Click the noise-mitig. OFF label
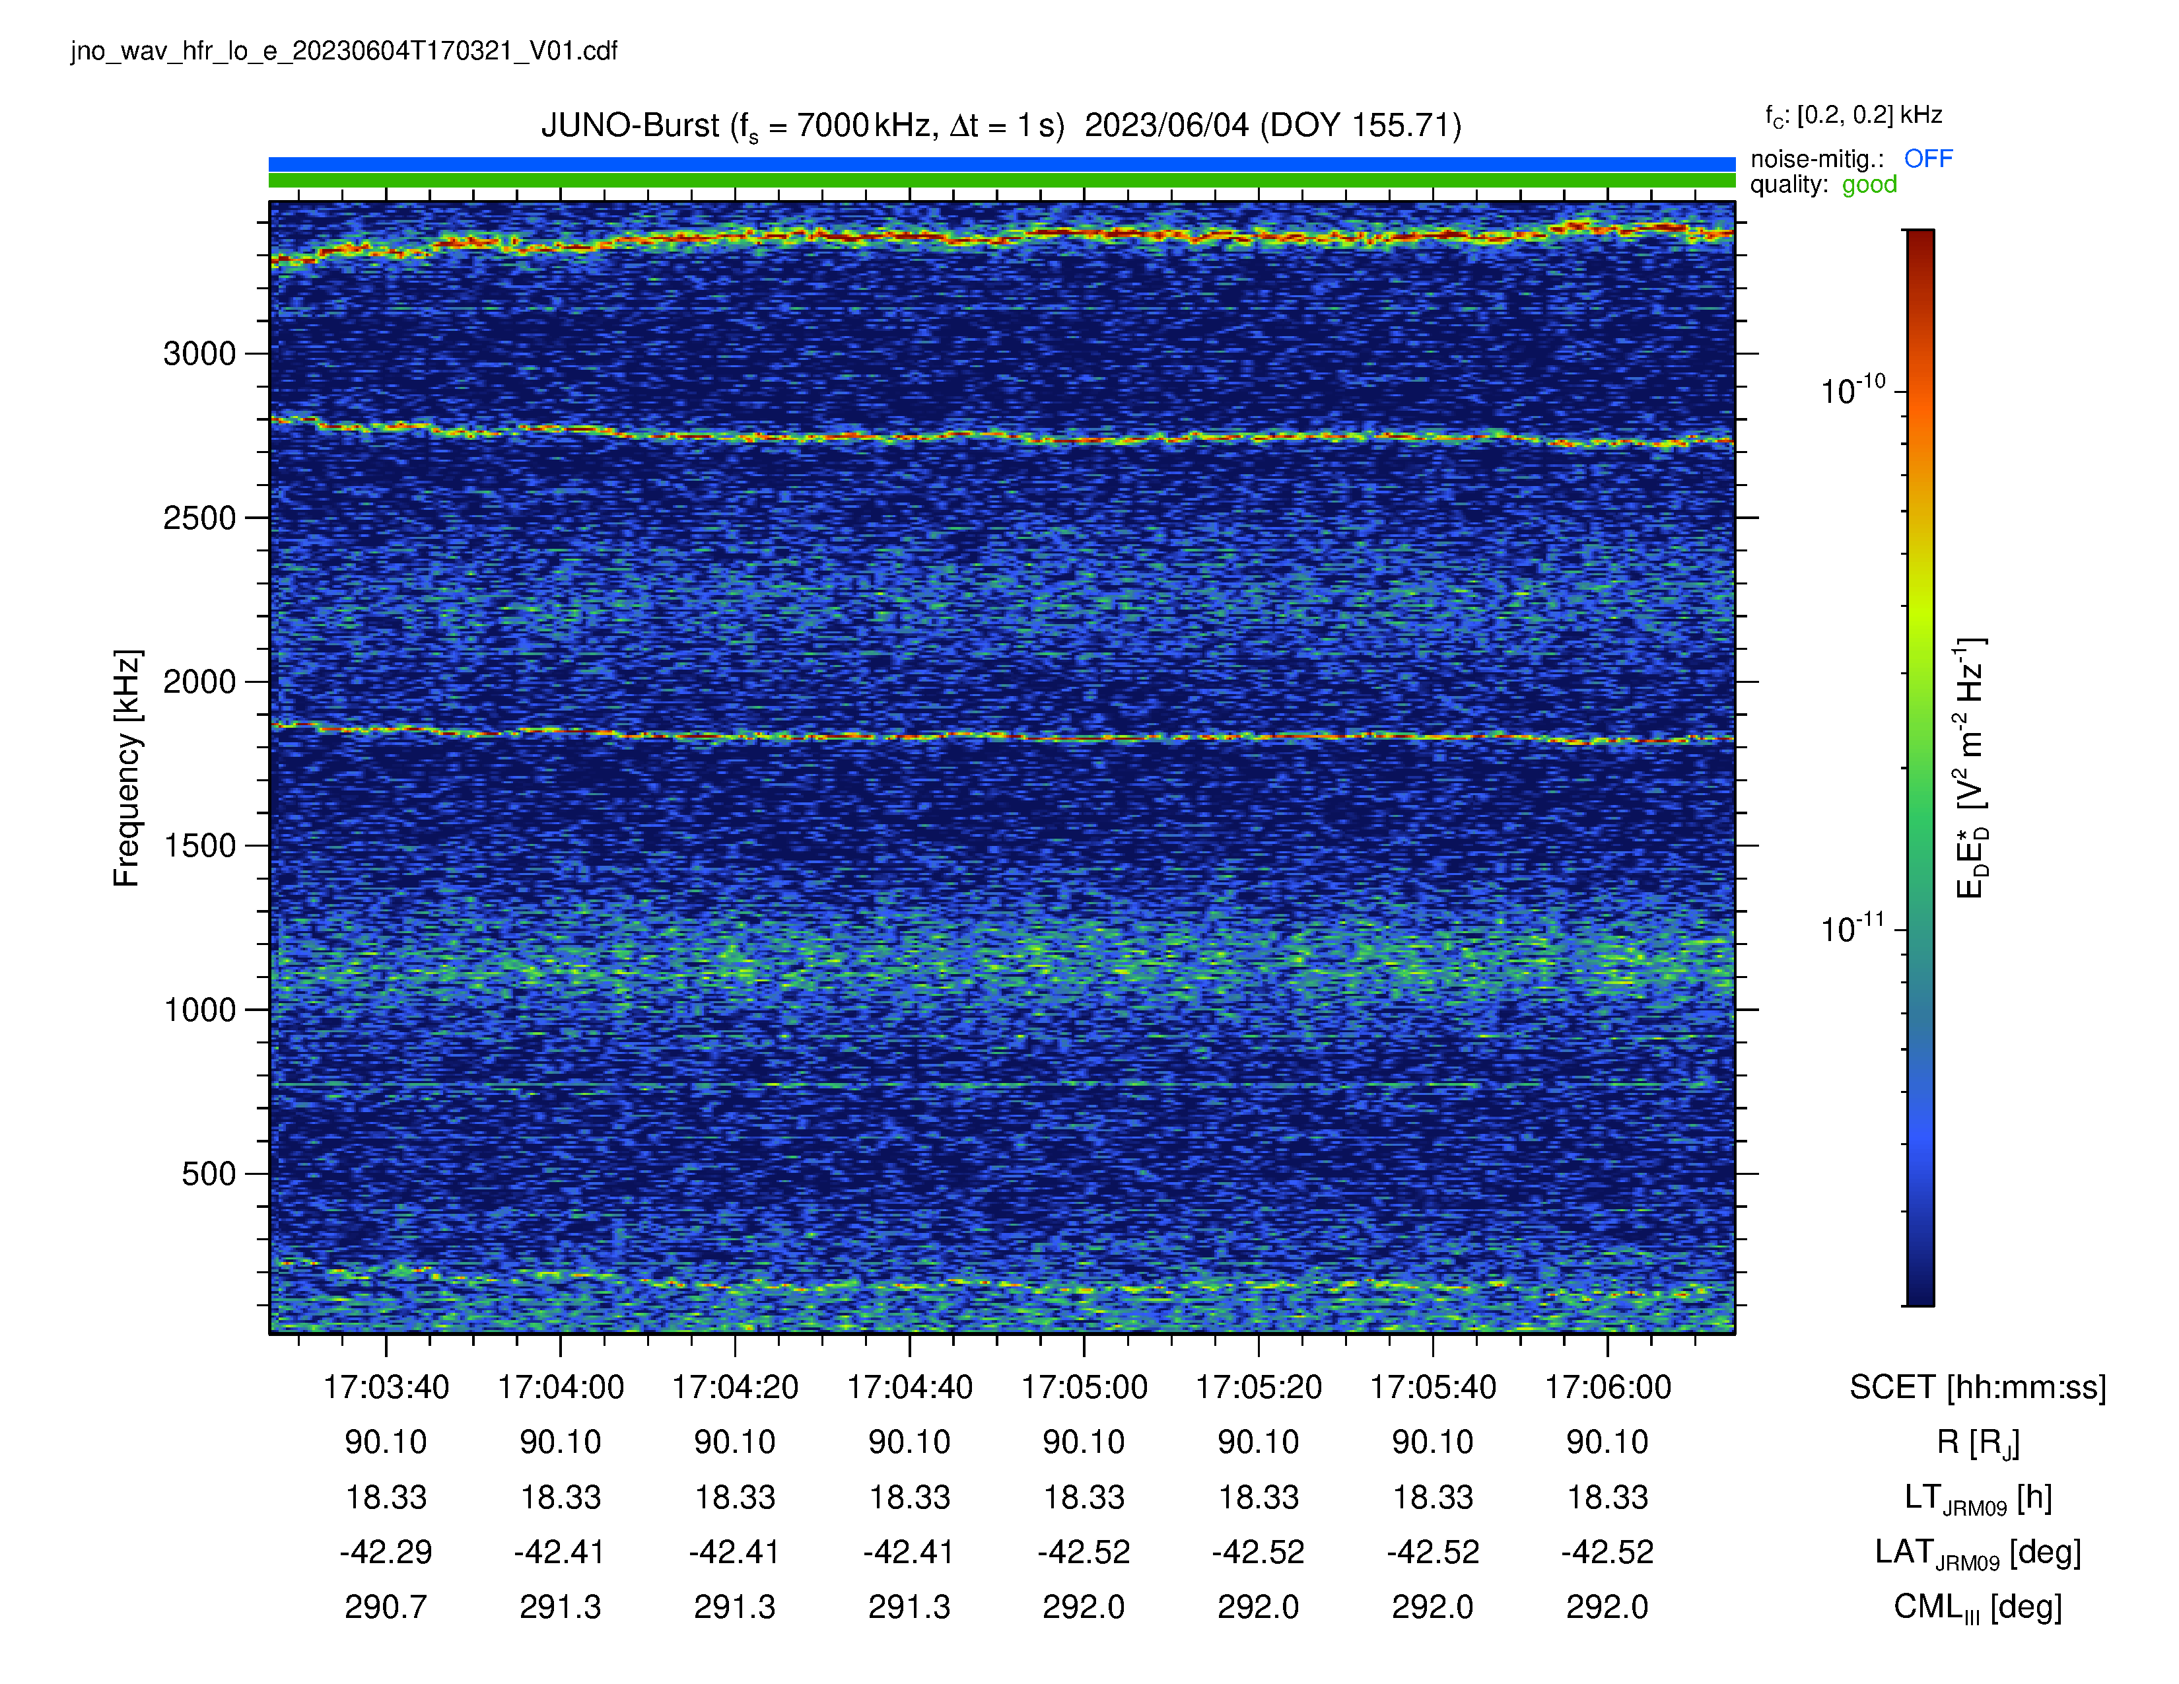2179x1684 pixels. tap(1851, 158)
